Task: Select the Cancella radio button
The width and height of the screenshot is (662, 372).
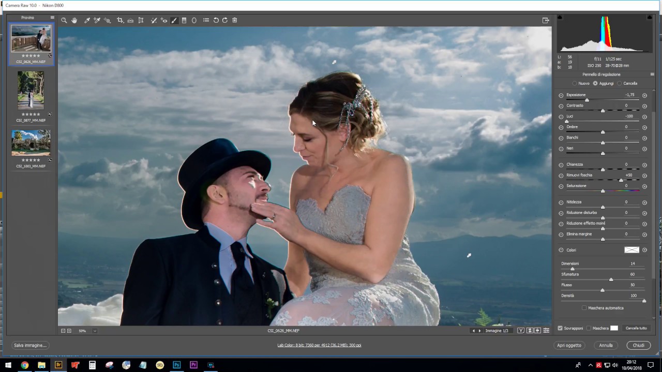Action: pyautogui.click(x=620, y=83)
